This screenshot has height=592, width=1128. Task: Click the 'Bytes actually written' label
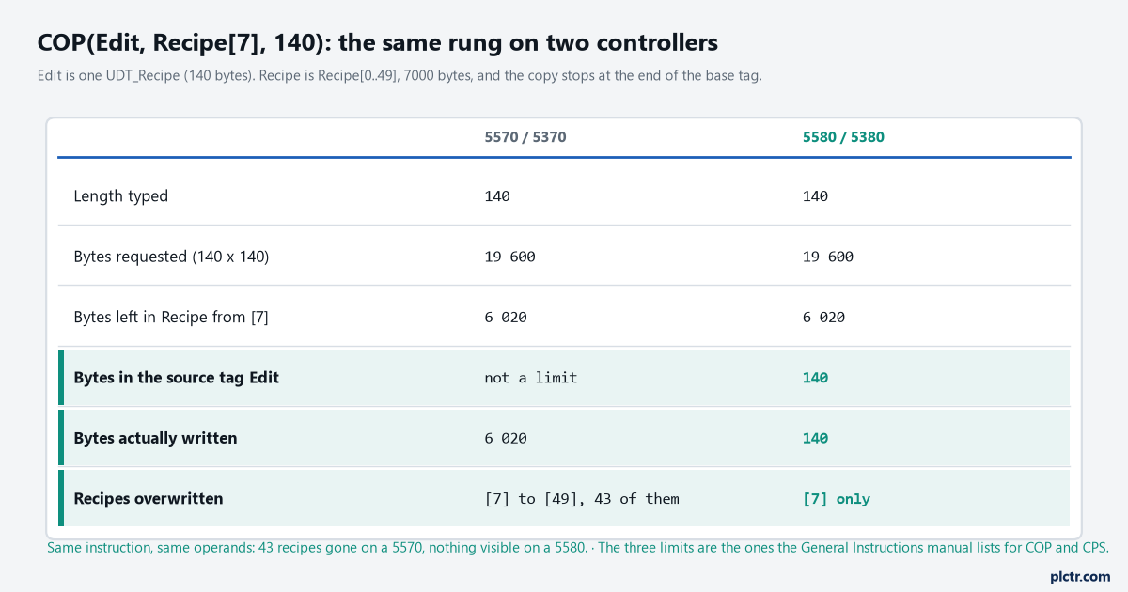point(155,438)
